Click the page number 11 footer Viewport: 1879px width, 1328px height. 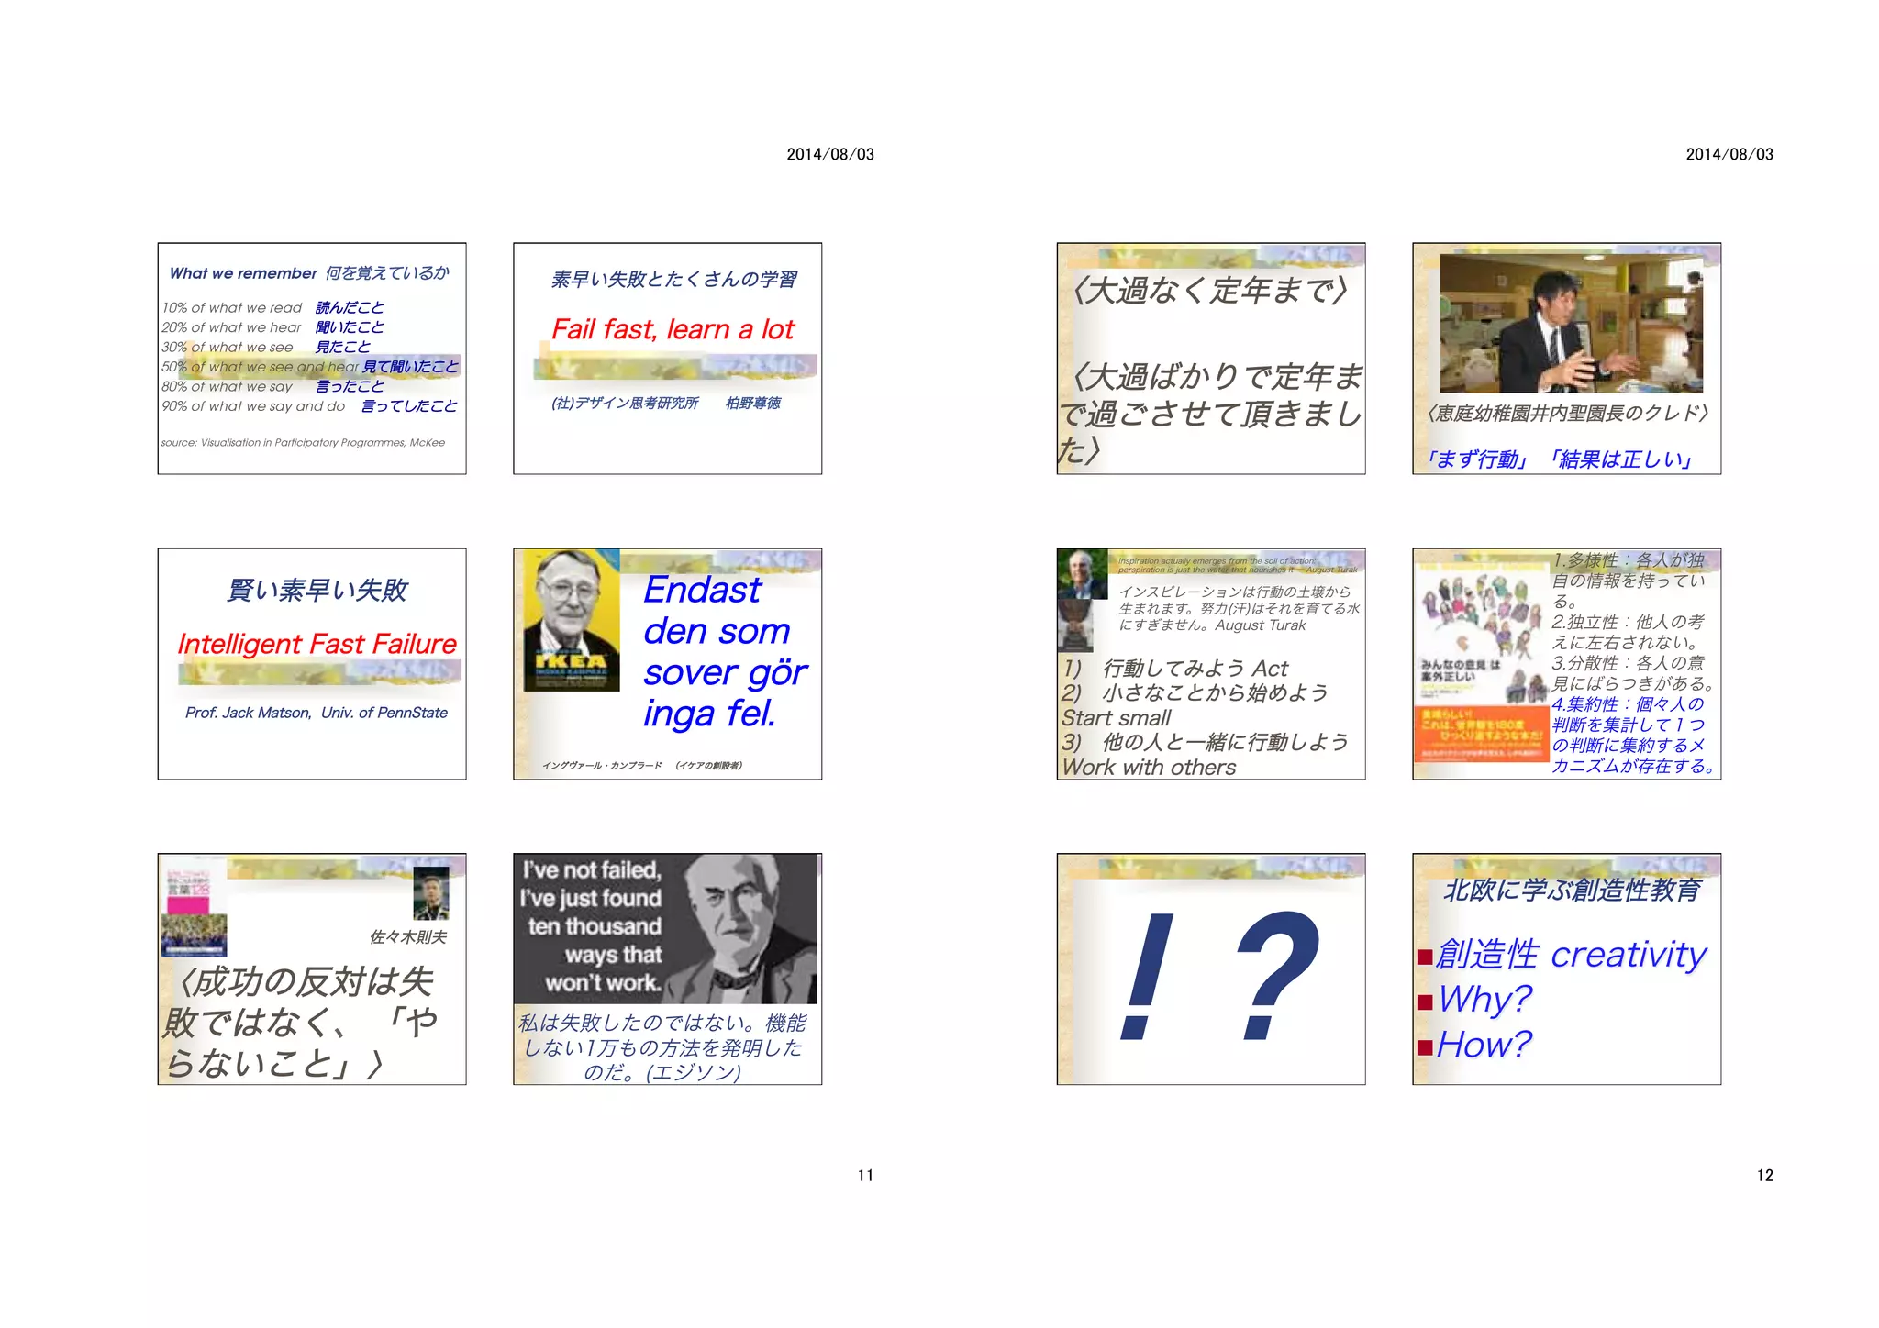(x=865, y=1175)
